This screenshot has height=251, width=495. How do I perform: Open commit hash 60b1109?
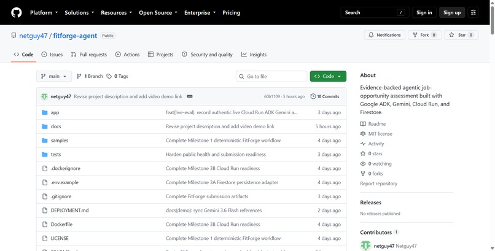coord(272,96)
